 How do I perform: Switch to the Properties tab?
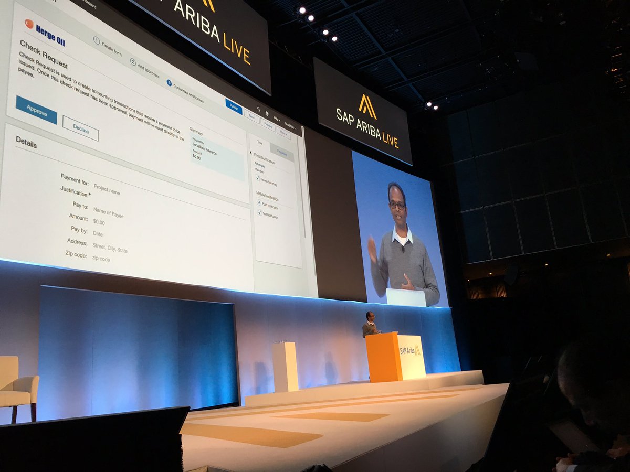(x=282, y=152)
